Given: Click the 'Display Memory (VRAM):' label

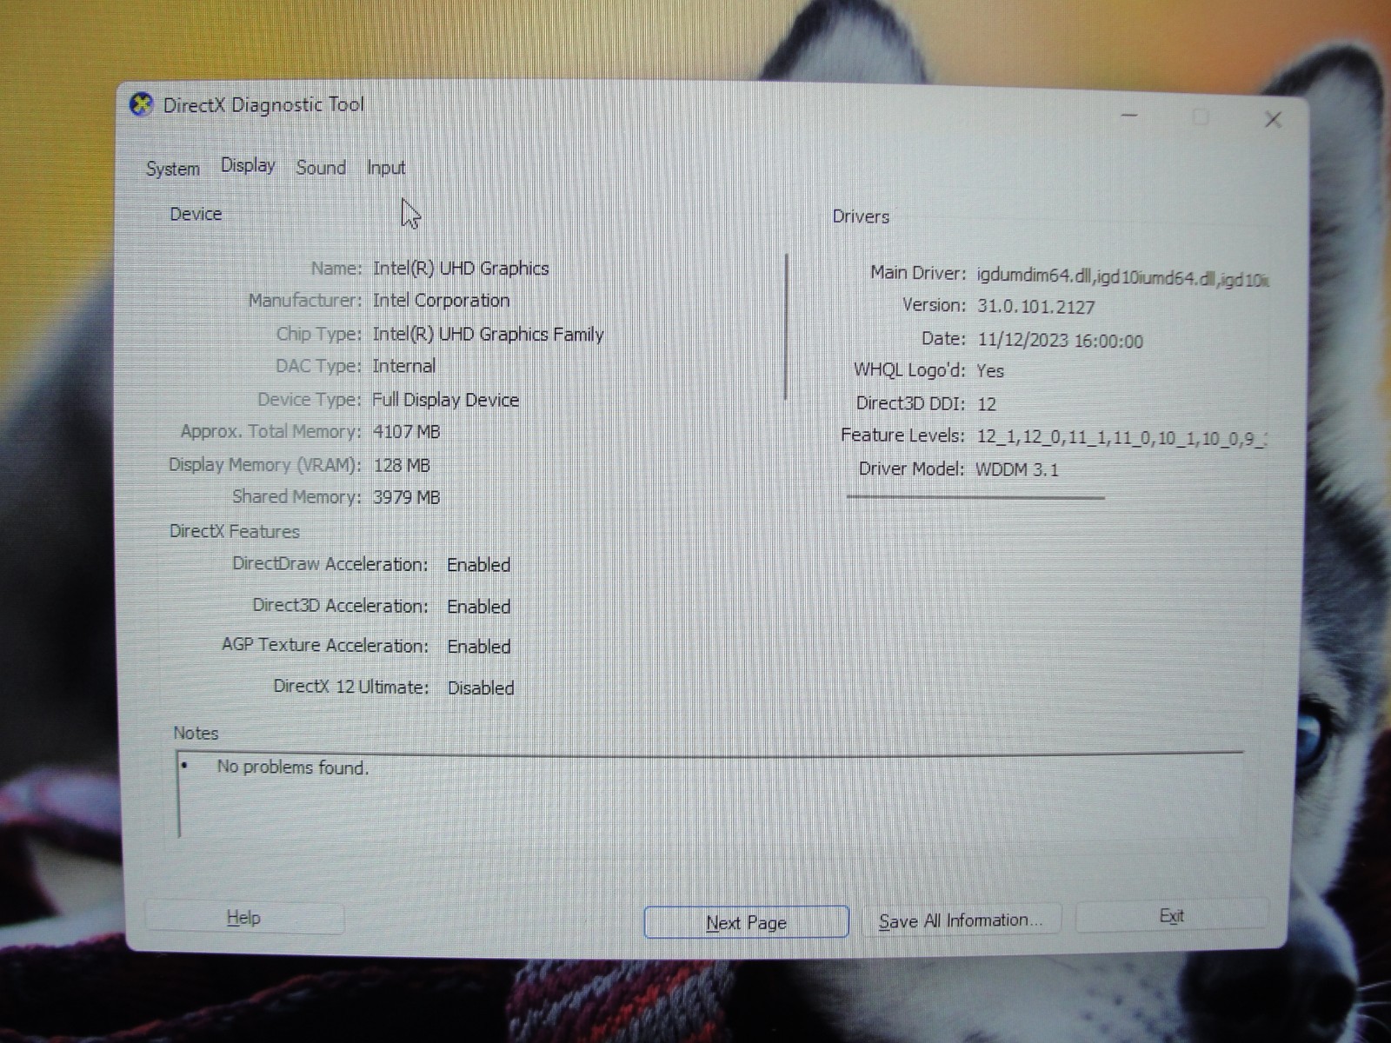Looking at the screenshot, I should click(x=264, y=465).
